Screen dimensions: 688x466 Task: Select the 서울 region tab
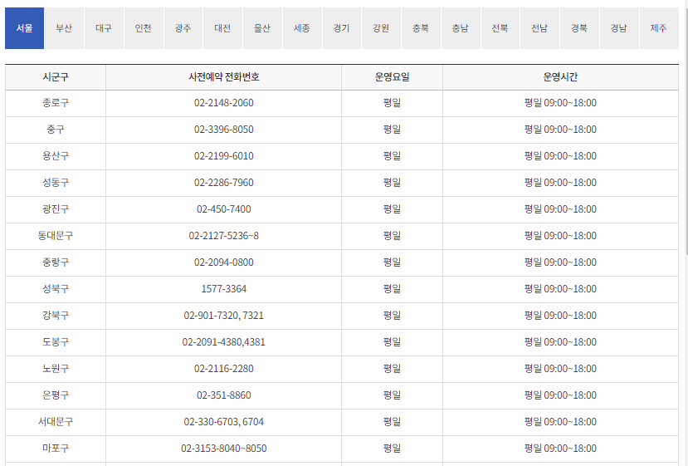click(25, 28)
